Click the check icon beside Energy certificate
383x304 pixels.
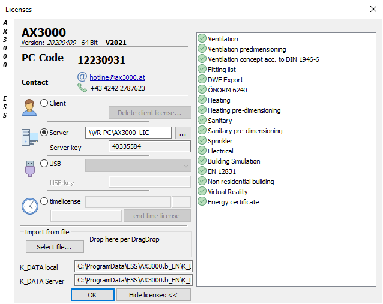pyautogui.click(x=202, y=201)
